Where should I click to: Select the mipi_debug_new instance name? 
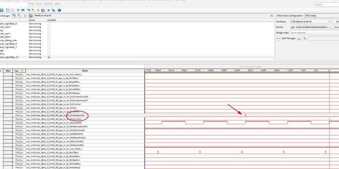9,40
